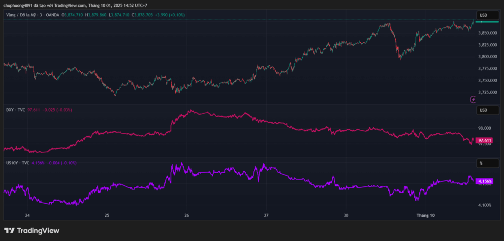The image size is (504, 241).
Task: Click the Tháng 10 time axis label
Action: 426,215
